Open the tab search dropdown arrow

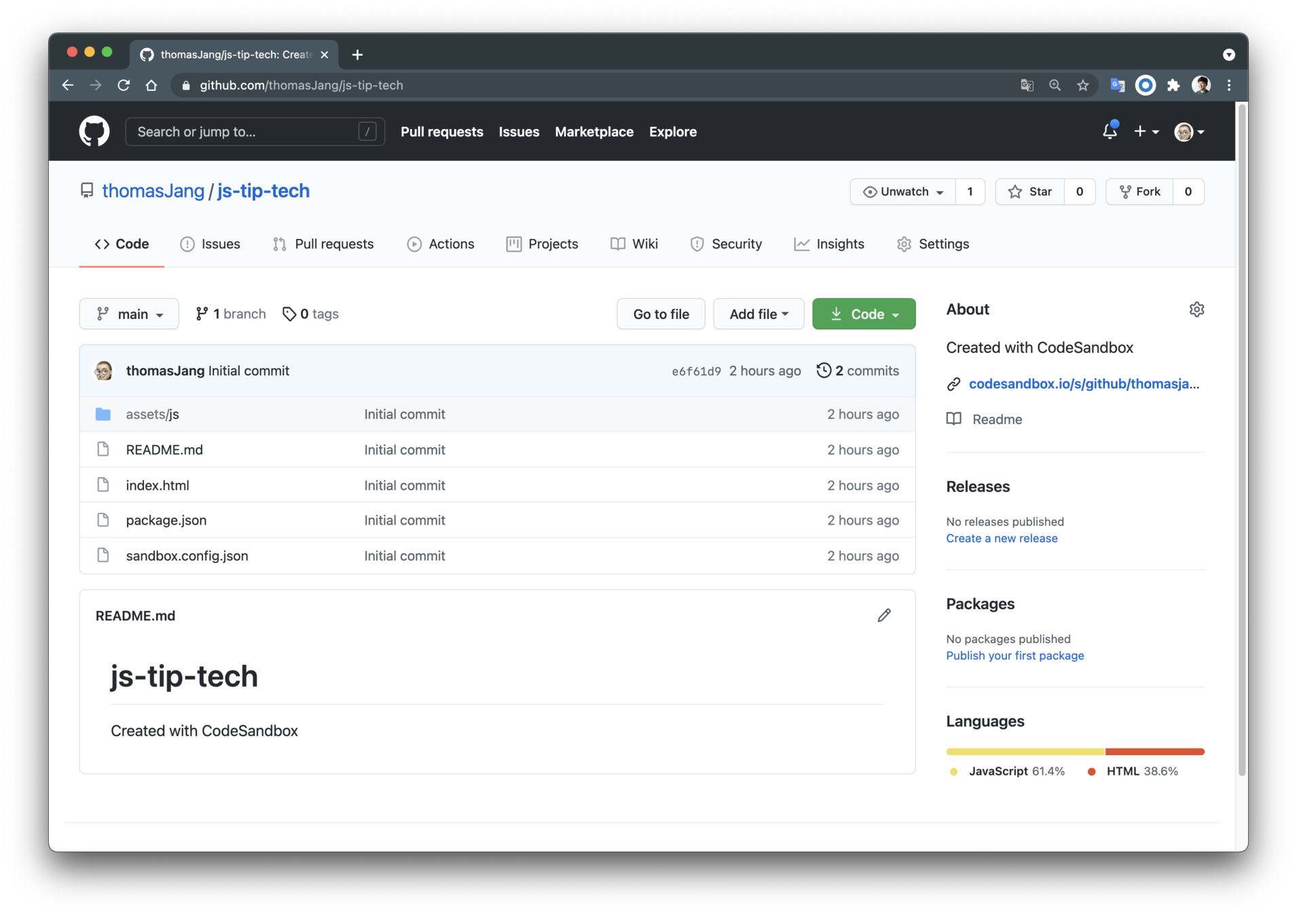pyautogui.click(x=1228, y=54)
